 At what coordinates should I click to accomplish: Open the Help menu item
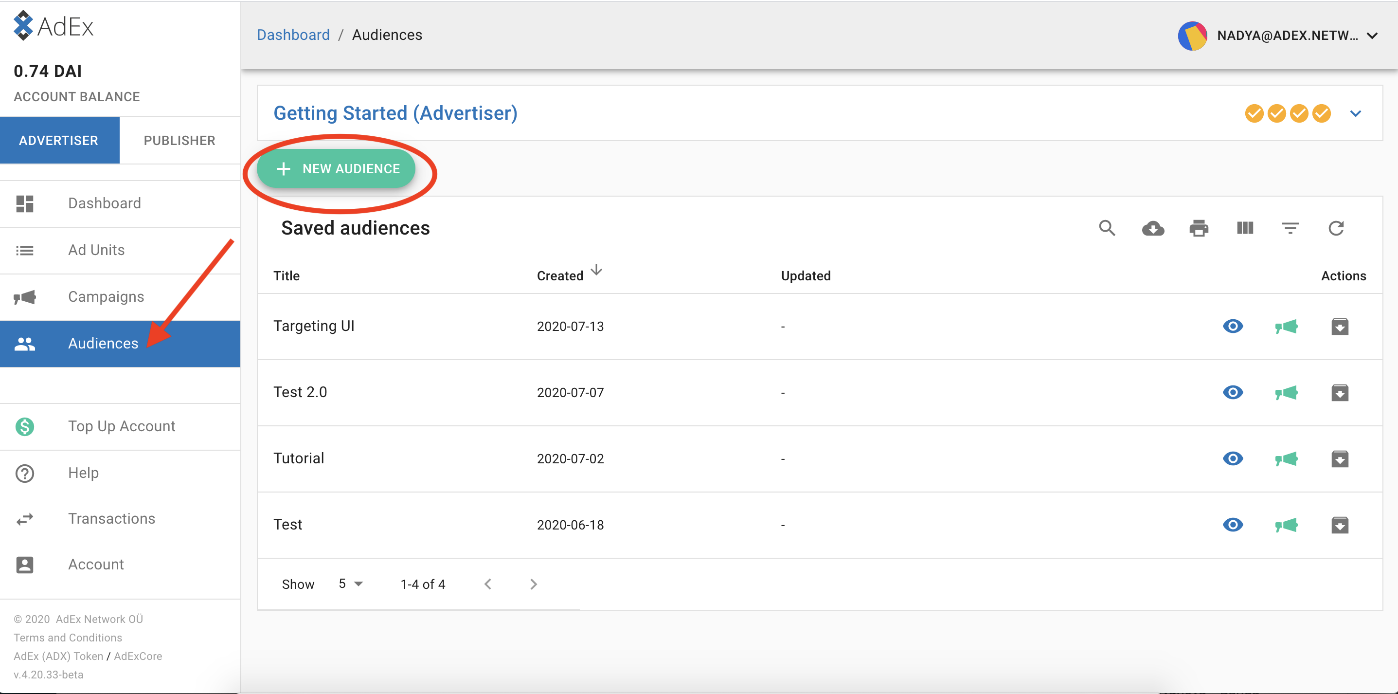pyautogui.click(x=120, y=473)
